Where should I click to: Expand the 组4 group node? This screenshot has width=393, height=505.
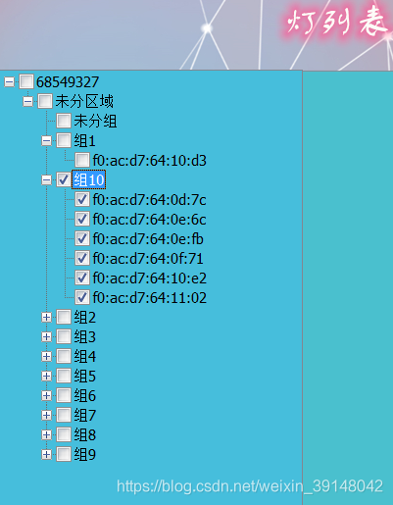(47, 356)
